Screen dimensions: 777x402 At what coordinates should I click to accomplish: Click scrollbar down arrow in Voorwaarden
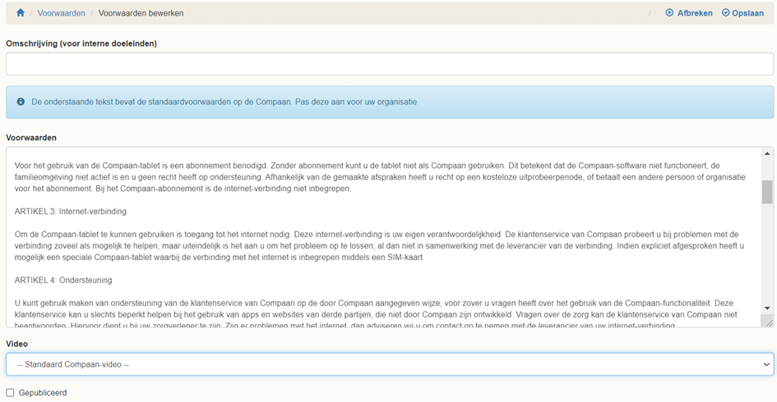[767, 308]
